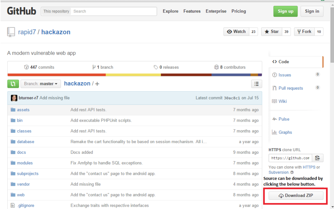Click the web folder icon
The image size is (334, 209).
(x=13, y=195)
